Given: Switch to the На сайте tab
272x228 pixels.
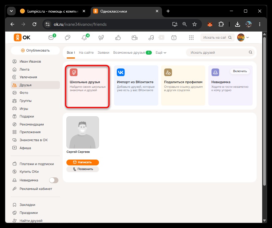Looking at the screenshot, I should click(86, 52).
